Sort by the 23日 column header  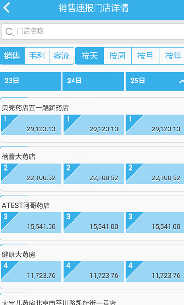tap(31, 82)
